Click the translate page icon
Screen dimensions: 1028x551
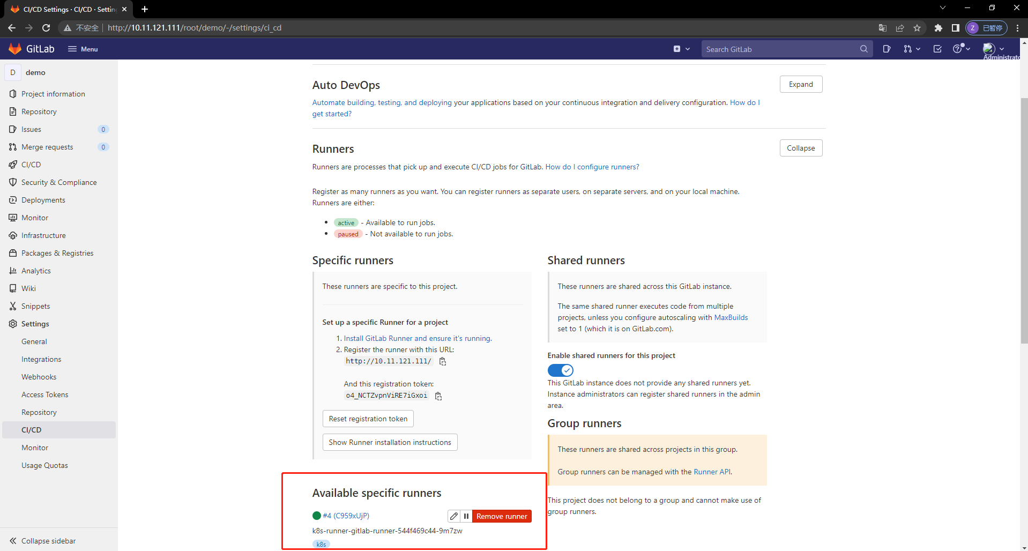[883, 28]
